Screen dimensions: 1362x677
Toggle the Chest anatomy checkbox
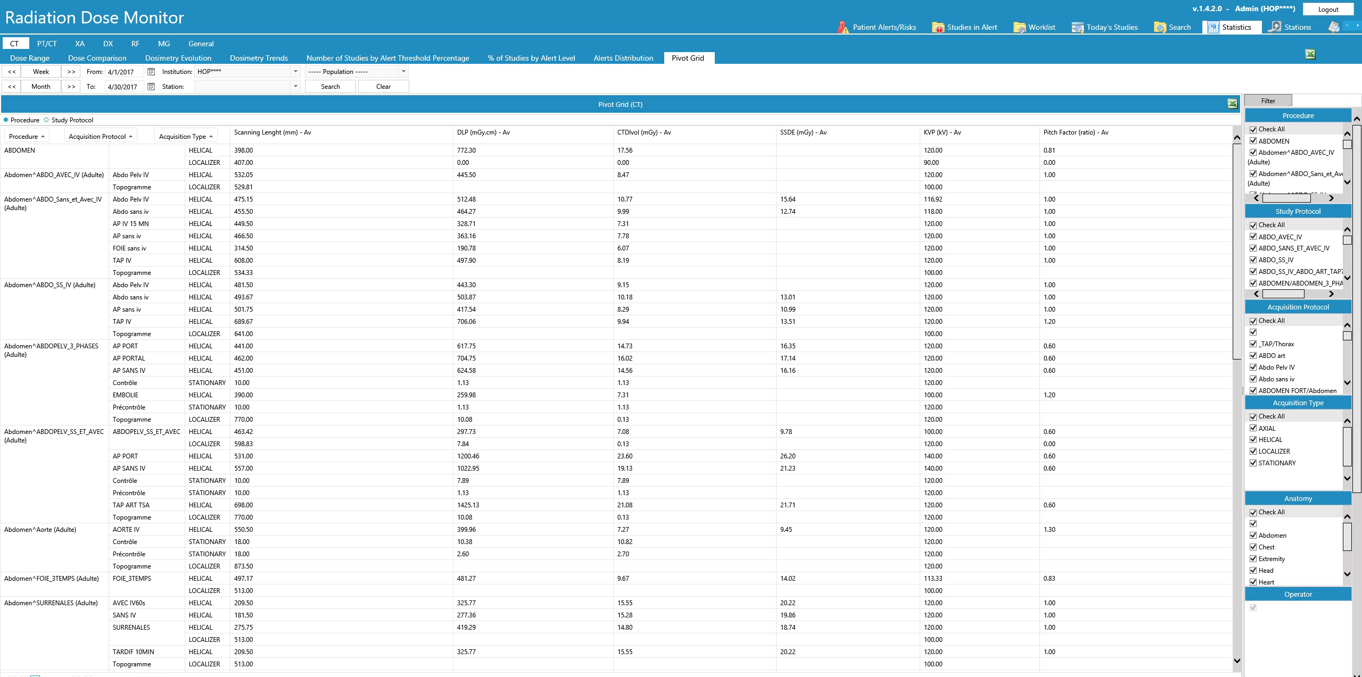click(x=1253, y=547)
